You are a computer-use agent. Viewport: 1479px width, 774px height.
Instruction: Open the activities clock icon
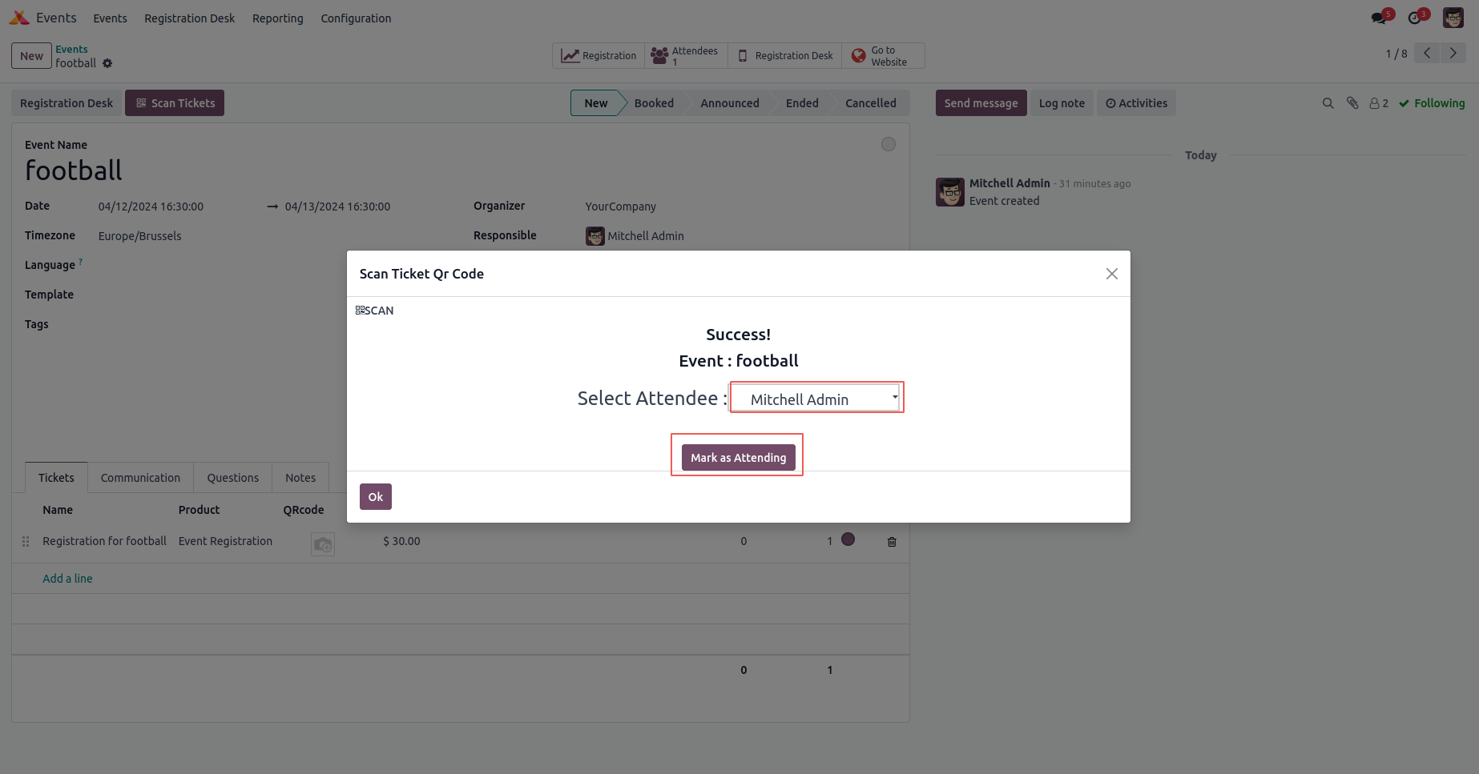pyautogui.click(x=1416, y=18)
